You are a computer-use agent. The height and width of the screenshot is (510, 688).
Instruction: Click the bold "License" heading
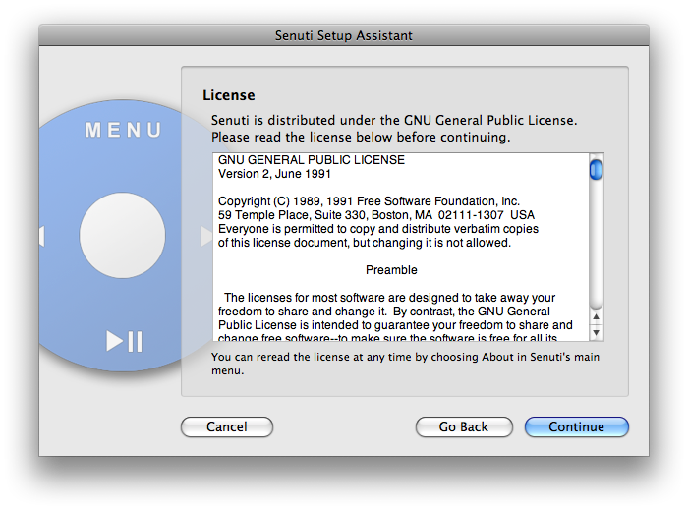(x=229, y=95)
